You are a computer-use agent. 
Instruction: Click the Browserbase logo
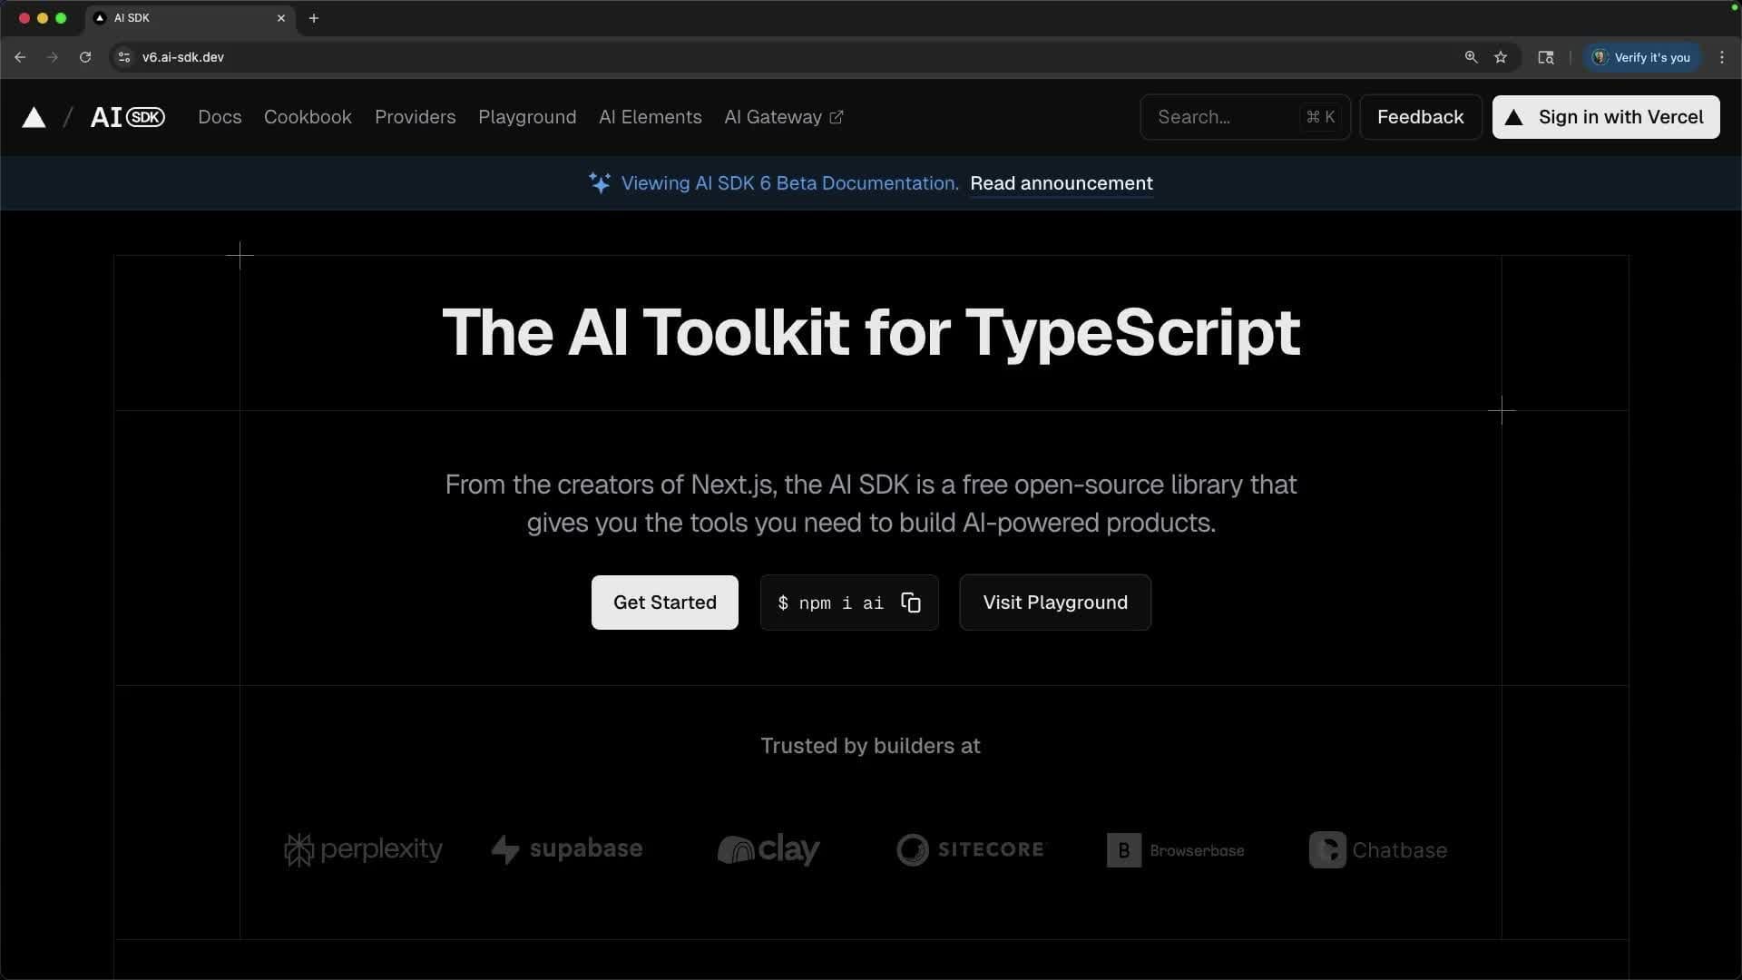click(x=1175, y=850)
